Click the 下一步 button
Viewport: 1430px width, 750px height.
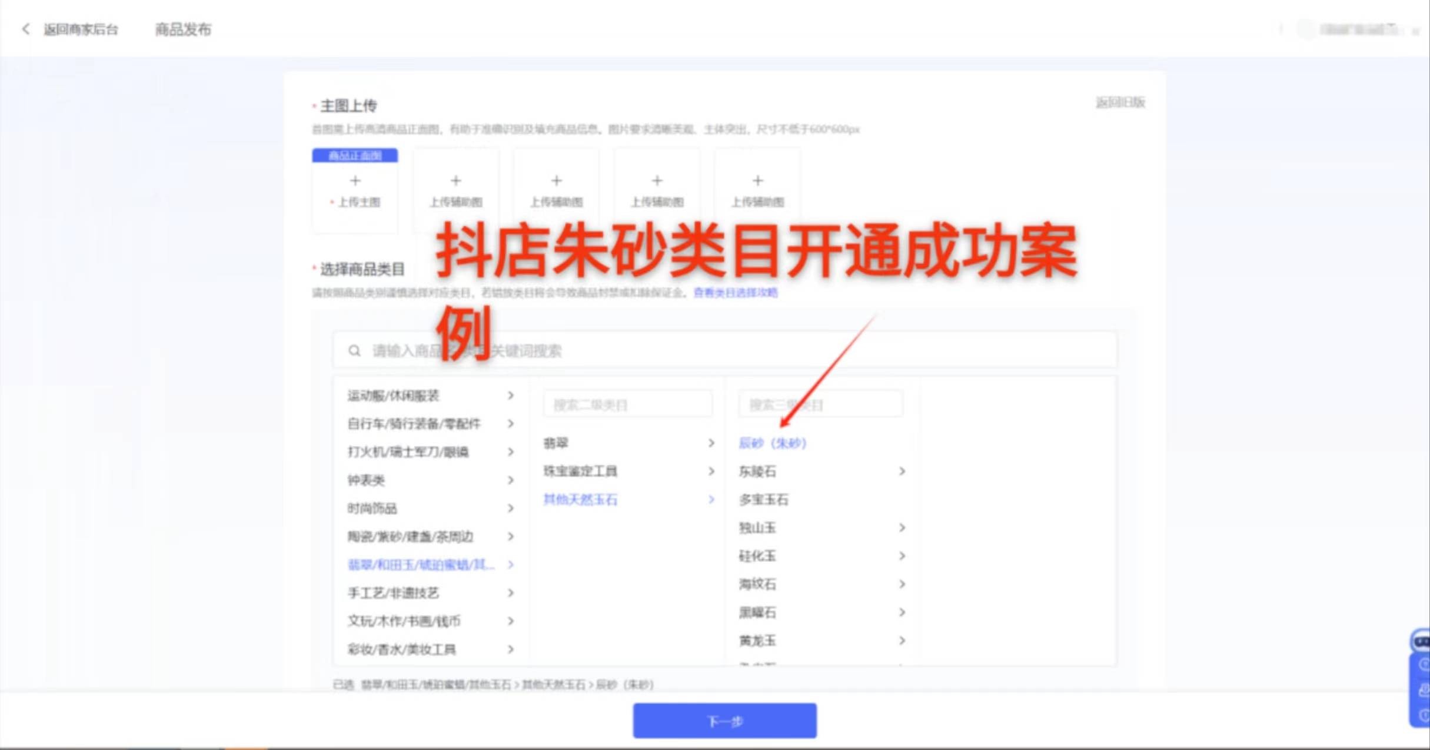[724, 721]
